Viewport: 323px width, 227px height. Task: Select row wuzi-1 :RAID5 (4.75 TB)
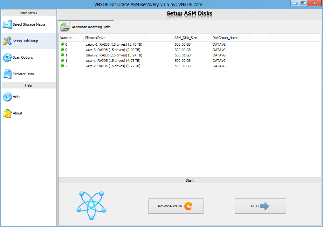(x=189, y=61)
